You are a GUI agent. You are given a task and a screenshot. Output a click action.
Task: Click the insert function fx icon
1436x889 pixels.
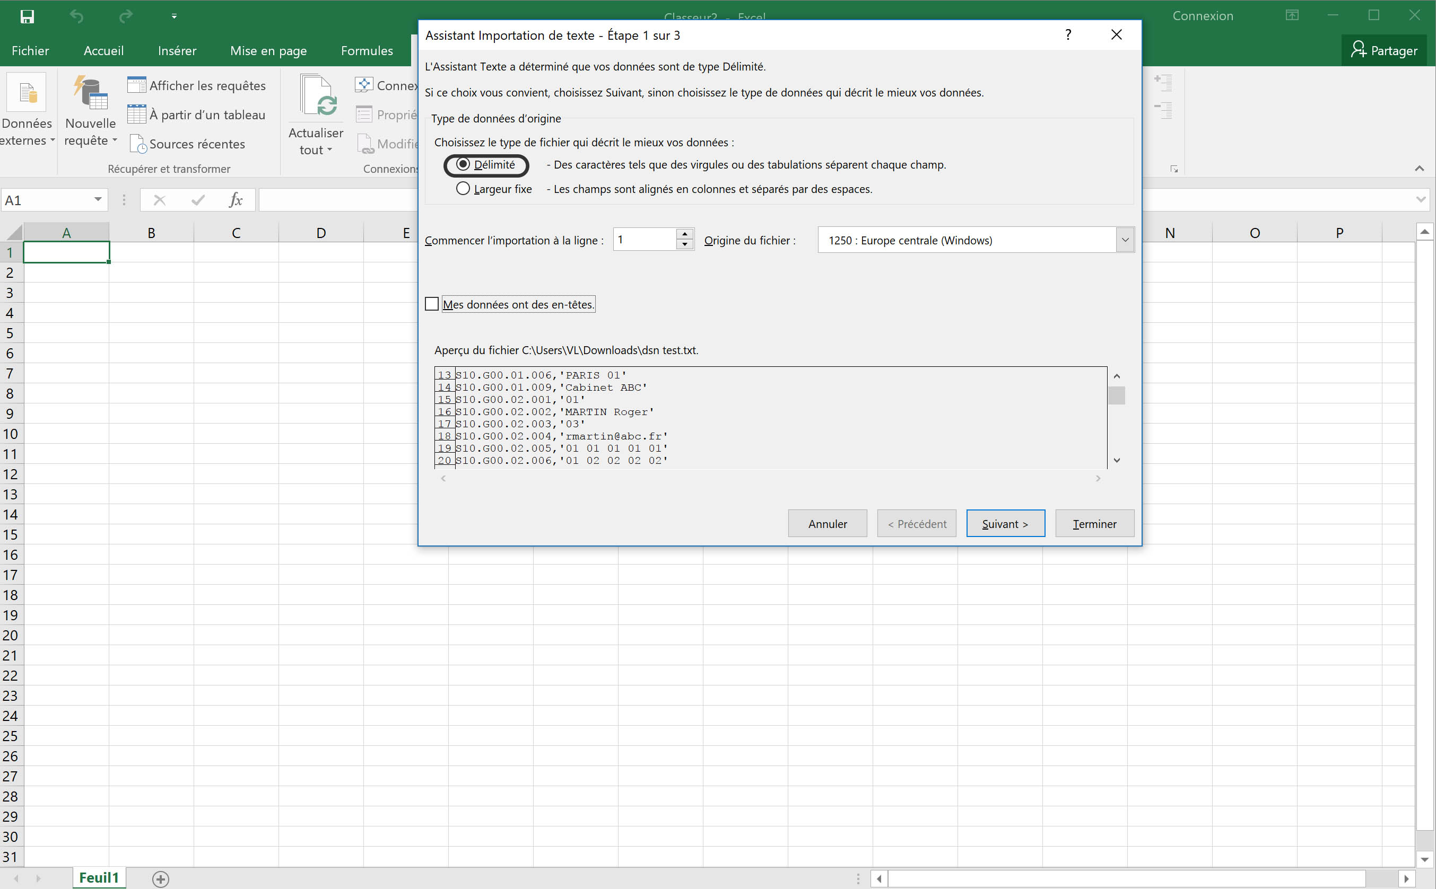(236, 200)
